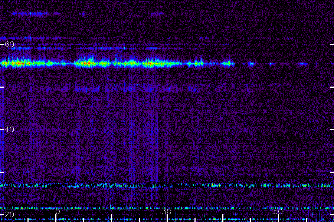The image size is (334, 222).
Task: Click the y-axis label 60
Action: click(9, 44)
